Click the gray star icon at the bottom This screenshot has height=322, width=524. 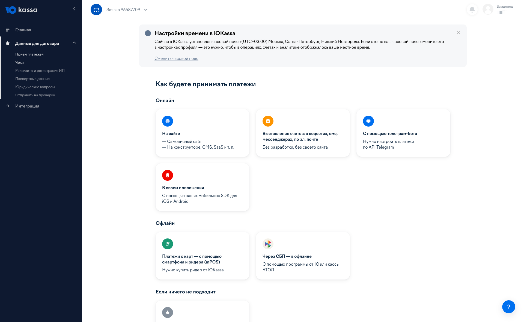pos(168,312)
